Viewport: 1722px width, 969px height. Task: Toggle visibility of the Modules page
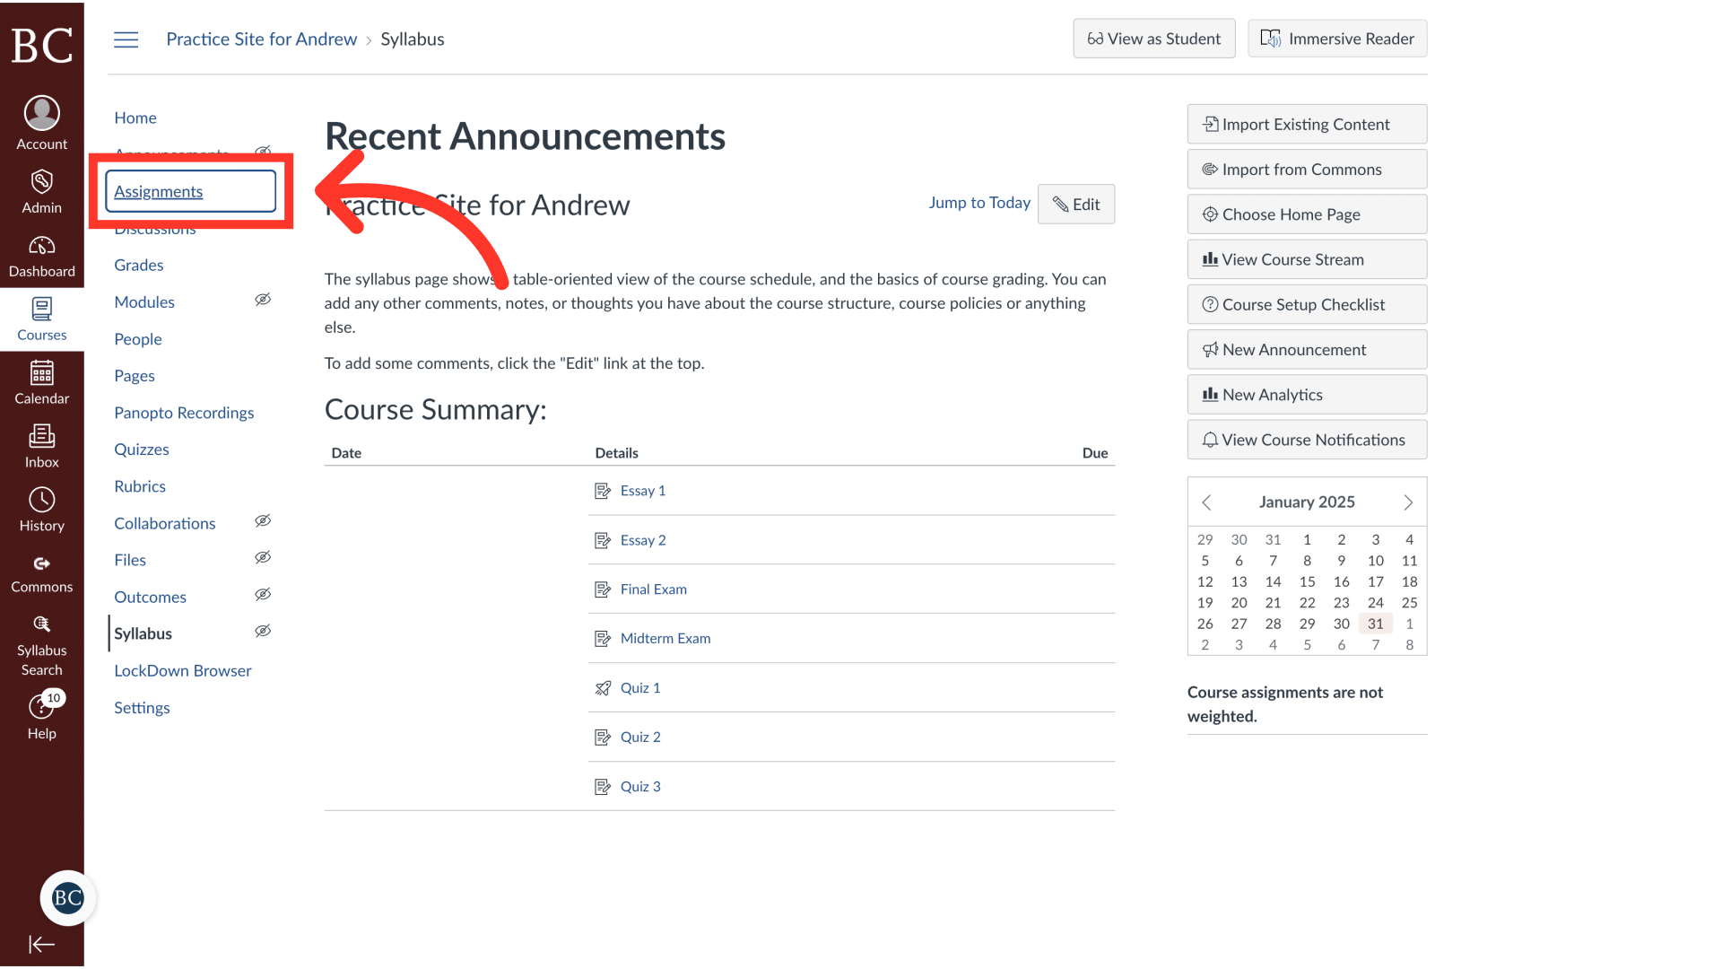(263, 299)
